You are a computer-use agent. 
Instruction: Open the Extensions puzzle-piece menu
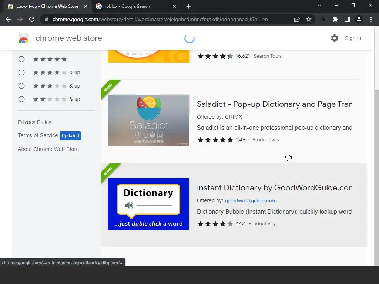tap(335, 19)
